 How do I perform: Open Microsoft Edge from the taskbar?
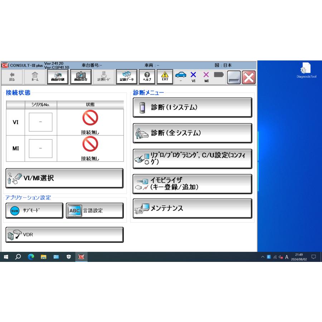point(31,257)
